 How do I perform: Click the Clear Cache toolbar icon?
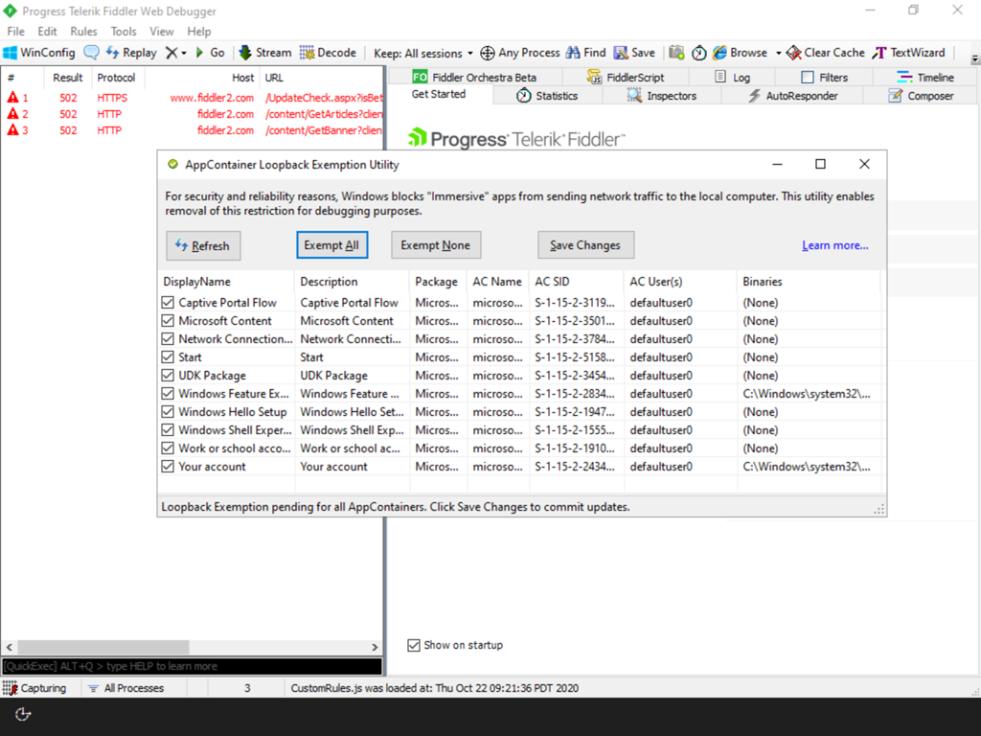click(x=793, y=53)
